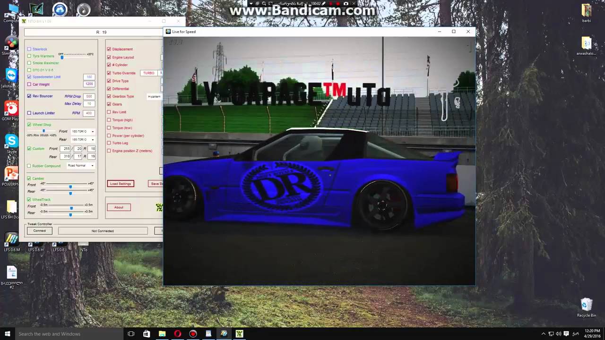Open the Gearbox Type H-pattern dropdown
The height and width of the screenshot is (340, 605).
pos(155,96)
